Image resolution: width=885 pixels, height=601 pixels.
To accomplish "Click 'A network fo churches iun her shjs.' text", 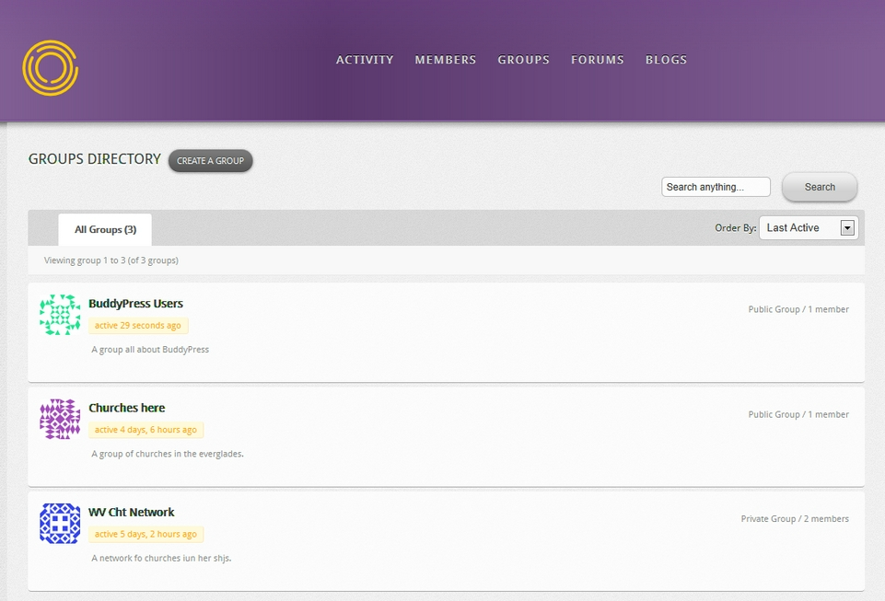I will [161, 559].
